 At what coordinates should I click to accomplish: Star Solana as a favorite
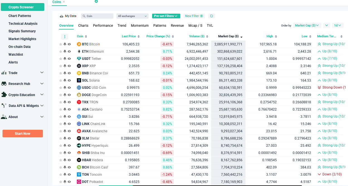tap(60, 80)
